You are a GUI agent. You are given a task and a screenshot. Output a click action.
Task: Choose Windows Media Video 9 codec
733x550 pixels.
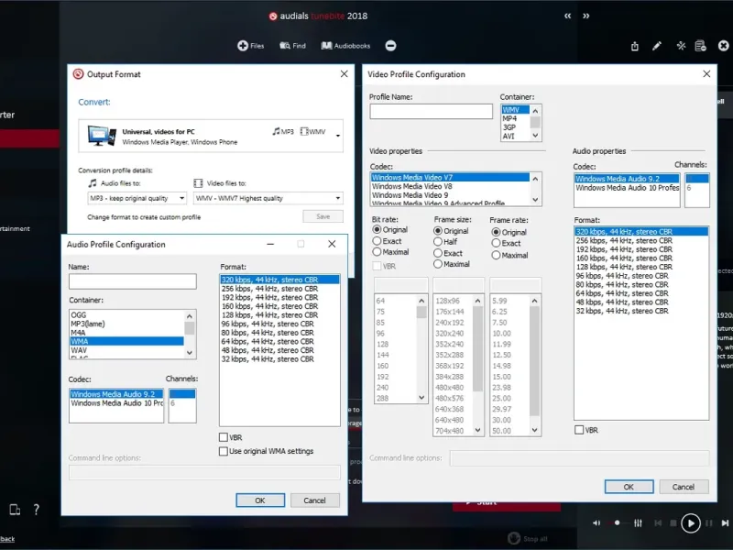click(410, 195)
